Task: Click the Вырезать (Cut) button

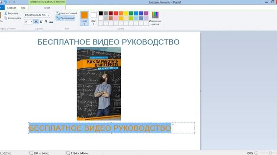Action: point(11,13)
